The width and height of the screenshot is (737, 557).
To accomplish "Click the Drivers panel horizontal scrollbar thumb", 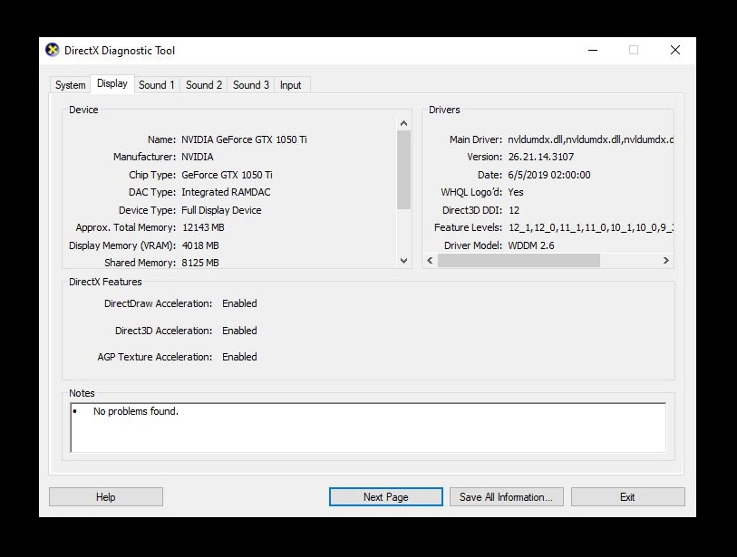I will pyautogui.click(x=519, y=260).
